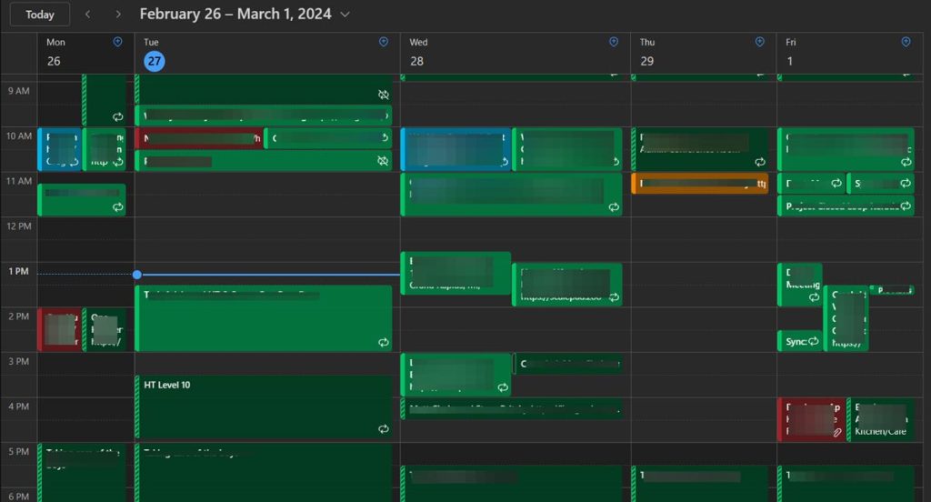This screenshot has height=502, width=931.
Task: Open Wednesday's dark 4 PM event
Action: point(511,408)
